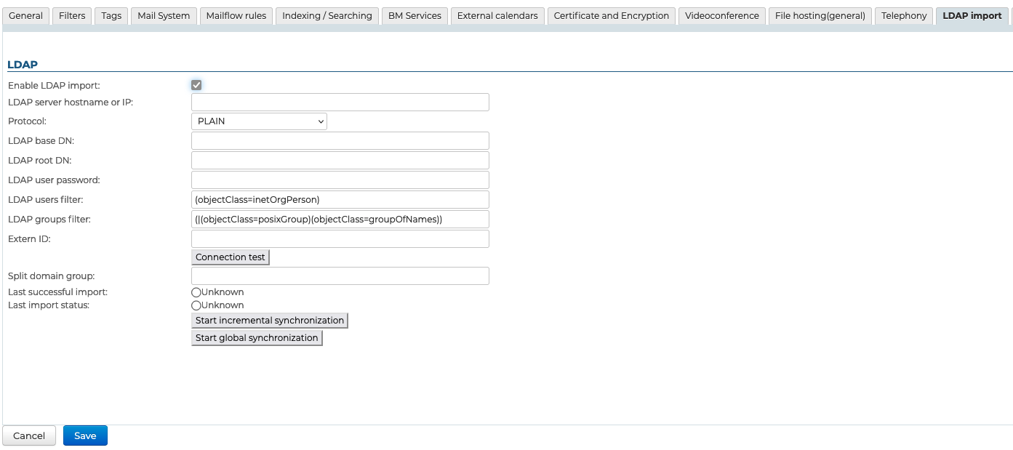Screen dimensions: 1013x450
Task: Open the Protocol dropdown showing PLAIN
Action: (259, 121)
